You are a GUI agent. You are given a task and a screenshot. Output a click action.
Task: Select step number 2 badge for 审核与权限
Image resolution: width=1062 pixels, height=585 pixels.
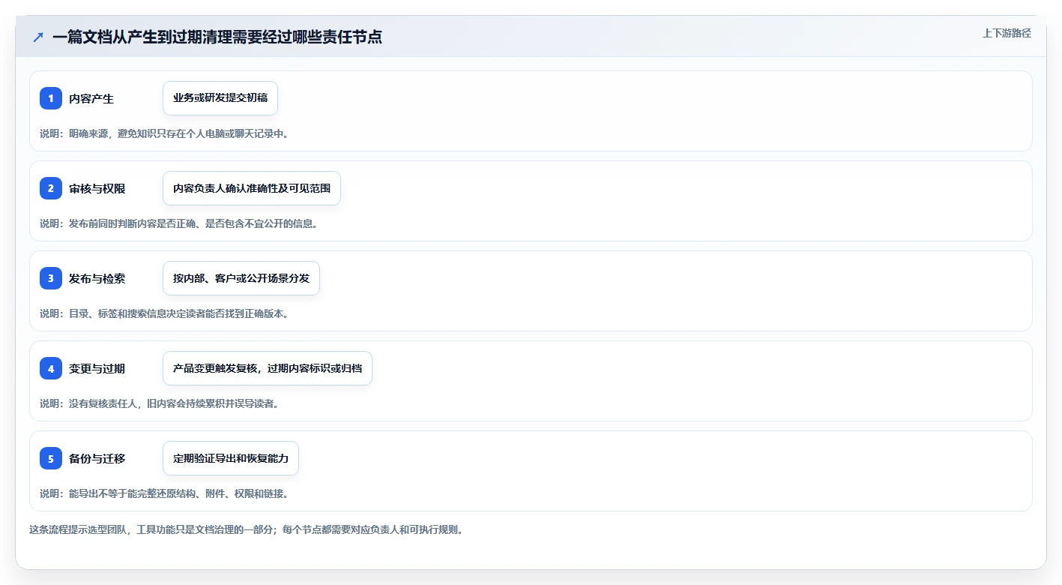[51, 188]
